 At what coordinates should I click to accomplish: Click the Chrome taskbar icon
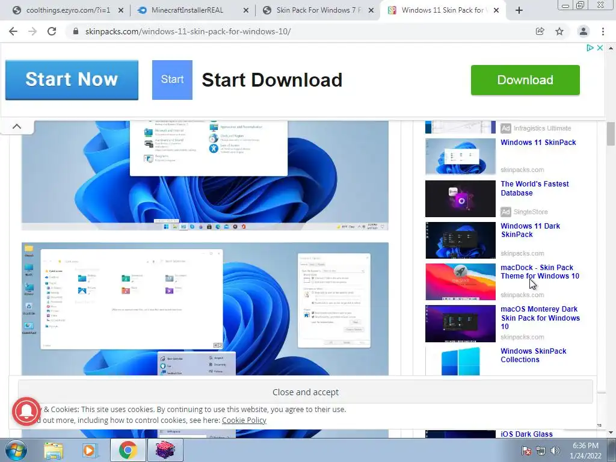point(128,450)
